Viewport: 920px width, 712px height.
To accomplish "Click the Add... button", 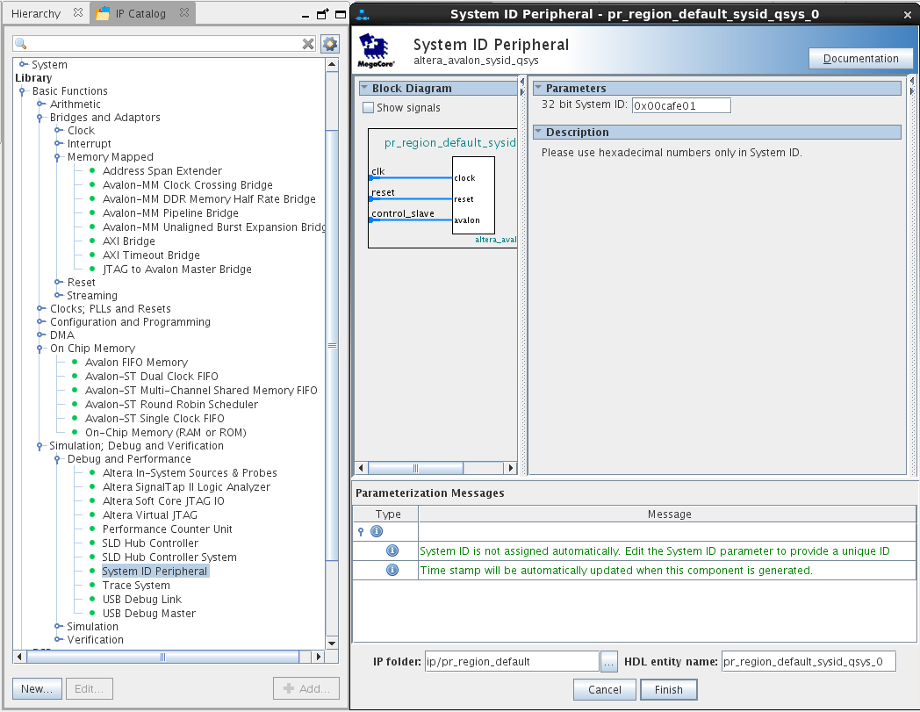I will (x=305, y=688).
